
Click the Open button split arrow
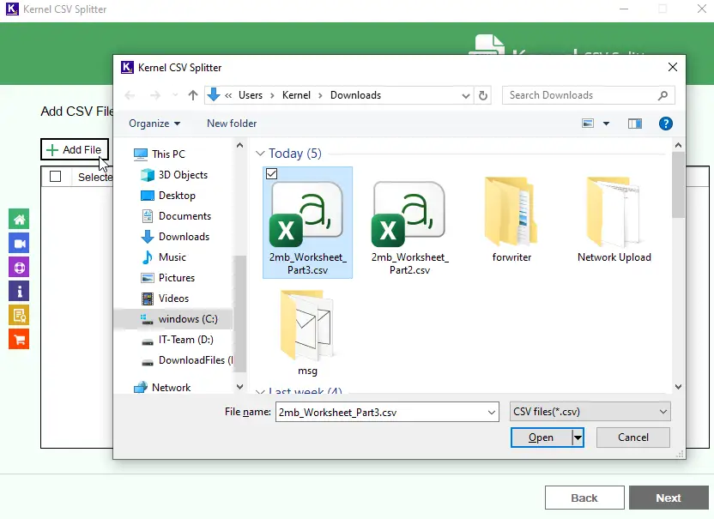pos(578,438)
